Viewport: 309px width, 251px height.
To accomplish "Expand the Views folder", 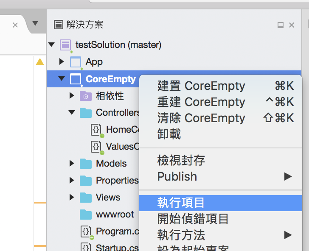I will point(72,197).
